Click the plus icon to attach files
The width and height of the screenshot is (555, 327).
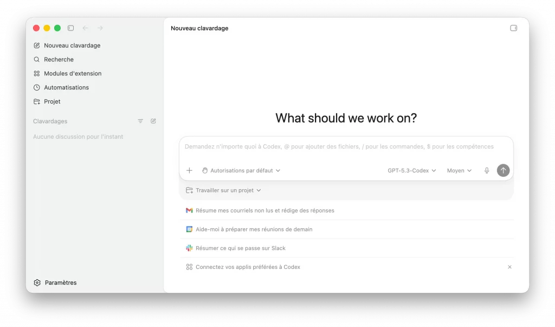[x=189, y=170]
